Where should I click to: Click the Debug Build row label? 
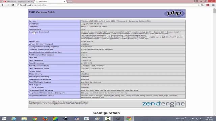pos(34,71)
